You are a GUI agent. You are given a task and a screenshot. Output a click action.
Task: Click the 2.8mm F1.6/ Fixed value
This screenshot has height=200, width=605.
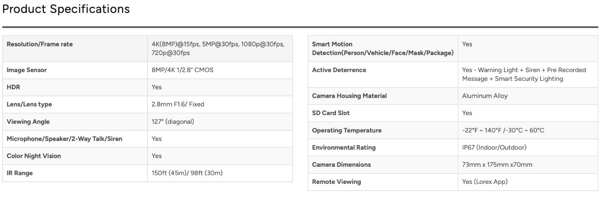[178, 105]
